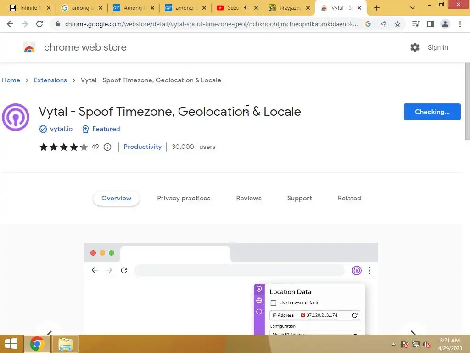
Task: Open the vytal.io publisher link
Action: (x=61, y=129)
